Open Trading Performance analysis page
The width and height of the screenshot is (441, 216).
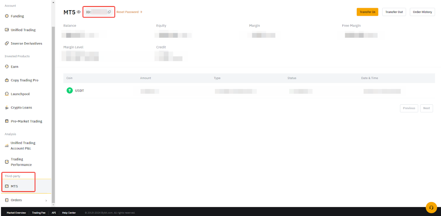click(21, 162)
